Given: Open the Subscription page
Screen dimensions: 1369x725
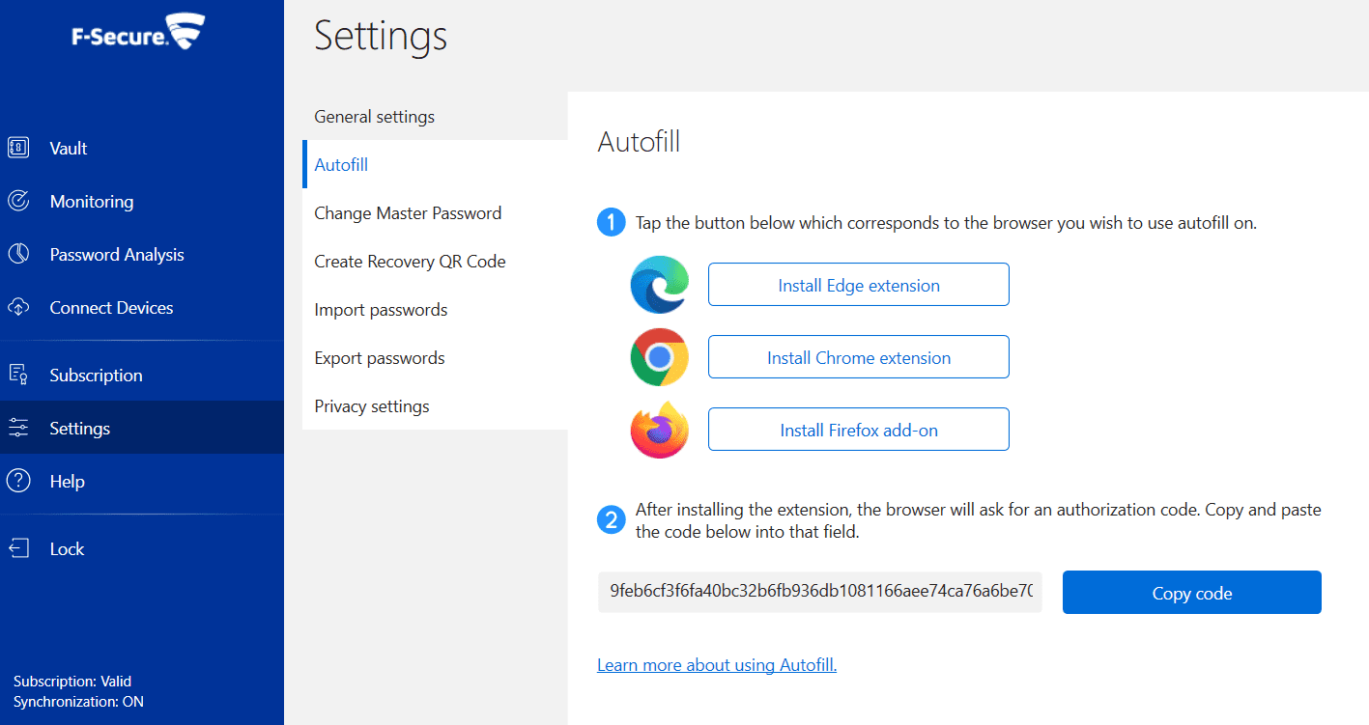Looking at the screenshot, I should coord(142,375).
